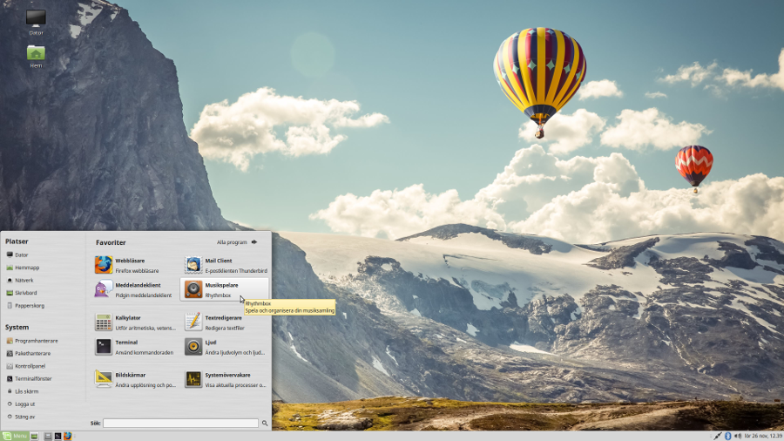Open Papperskorg trash under Platser
The height and width of the screenshot is (441, 784).
coord(29,306)
